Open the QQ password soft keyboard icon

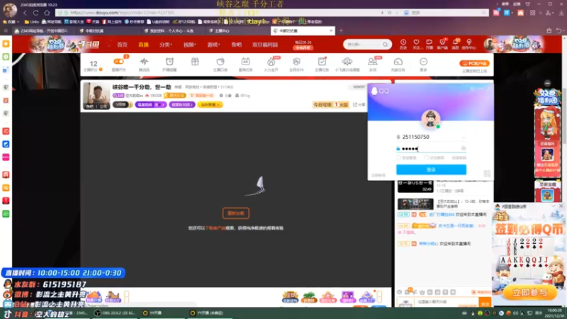[464, 148]
